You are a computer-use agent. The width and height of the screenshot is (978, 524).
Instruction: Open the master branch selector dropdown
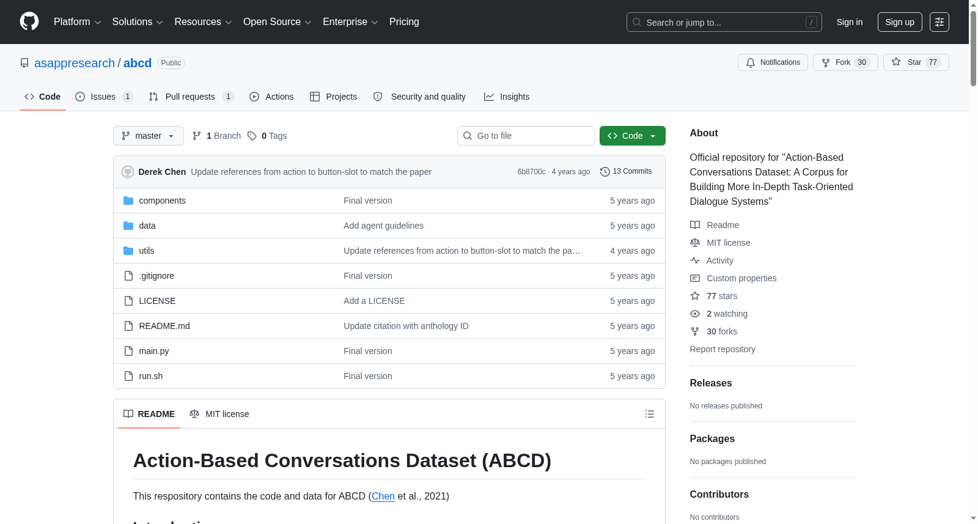click(x=149, y=136)
